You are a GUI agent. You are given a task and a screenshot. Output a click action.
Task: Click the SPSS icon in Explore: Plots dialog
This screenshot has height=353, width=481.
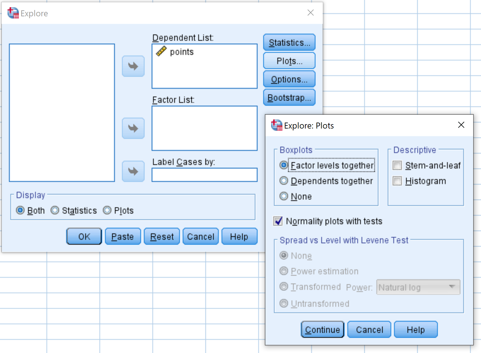(x=276, y=125)
